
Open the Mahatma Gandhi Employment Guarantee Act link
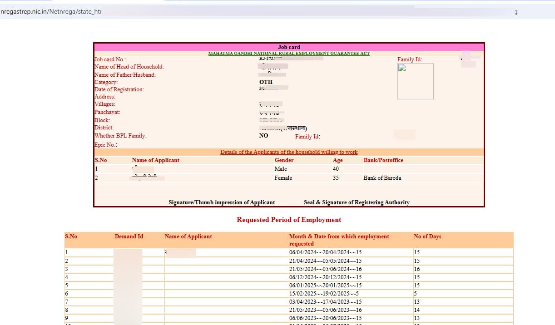[x=289, y=54]
